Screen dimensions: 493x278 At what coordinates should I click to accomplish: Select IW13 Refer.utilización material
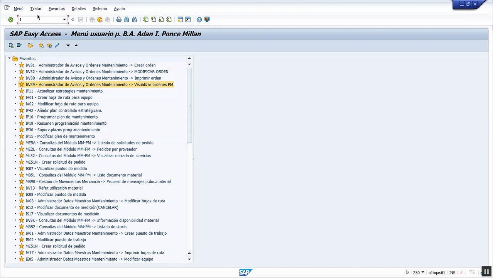pyautogui.click(x=54, y=188)
